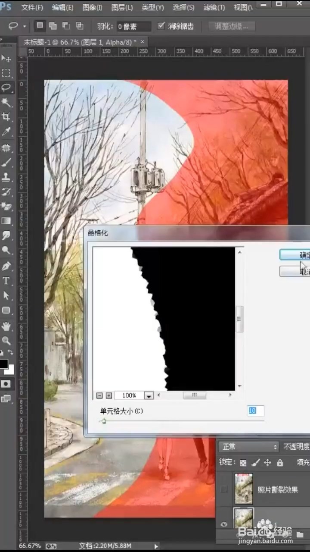Screen dimensions: 310x552
Task: Select the Dodge tool
Action: click(x=6, y=250)
